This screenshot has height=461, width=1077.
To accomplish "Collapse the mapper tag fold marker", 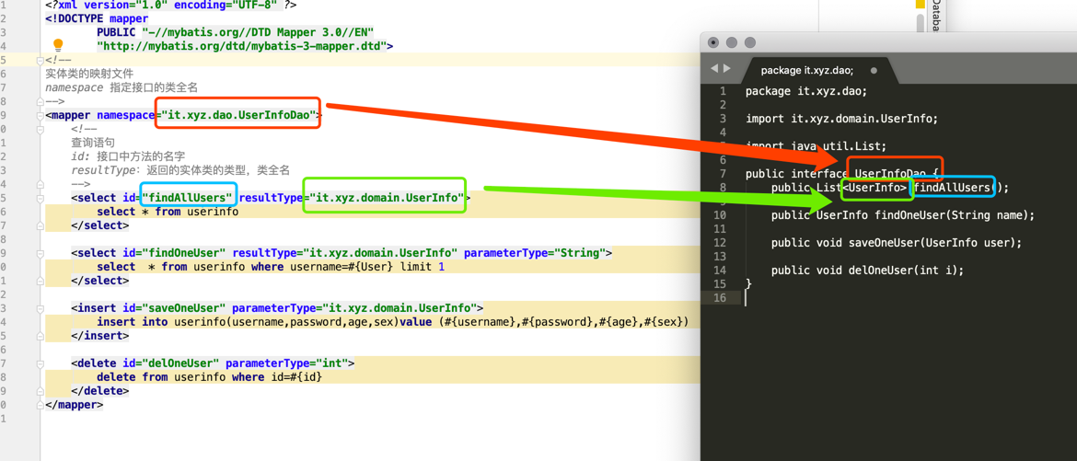I will (41, 116).
